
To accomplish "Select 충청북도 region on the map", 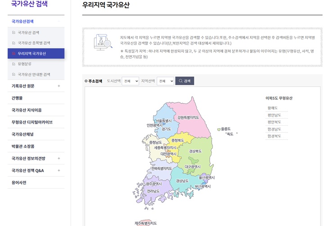I will click(x=178, y=140).
